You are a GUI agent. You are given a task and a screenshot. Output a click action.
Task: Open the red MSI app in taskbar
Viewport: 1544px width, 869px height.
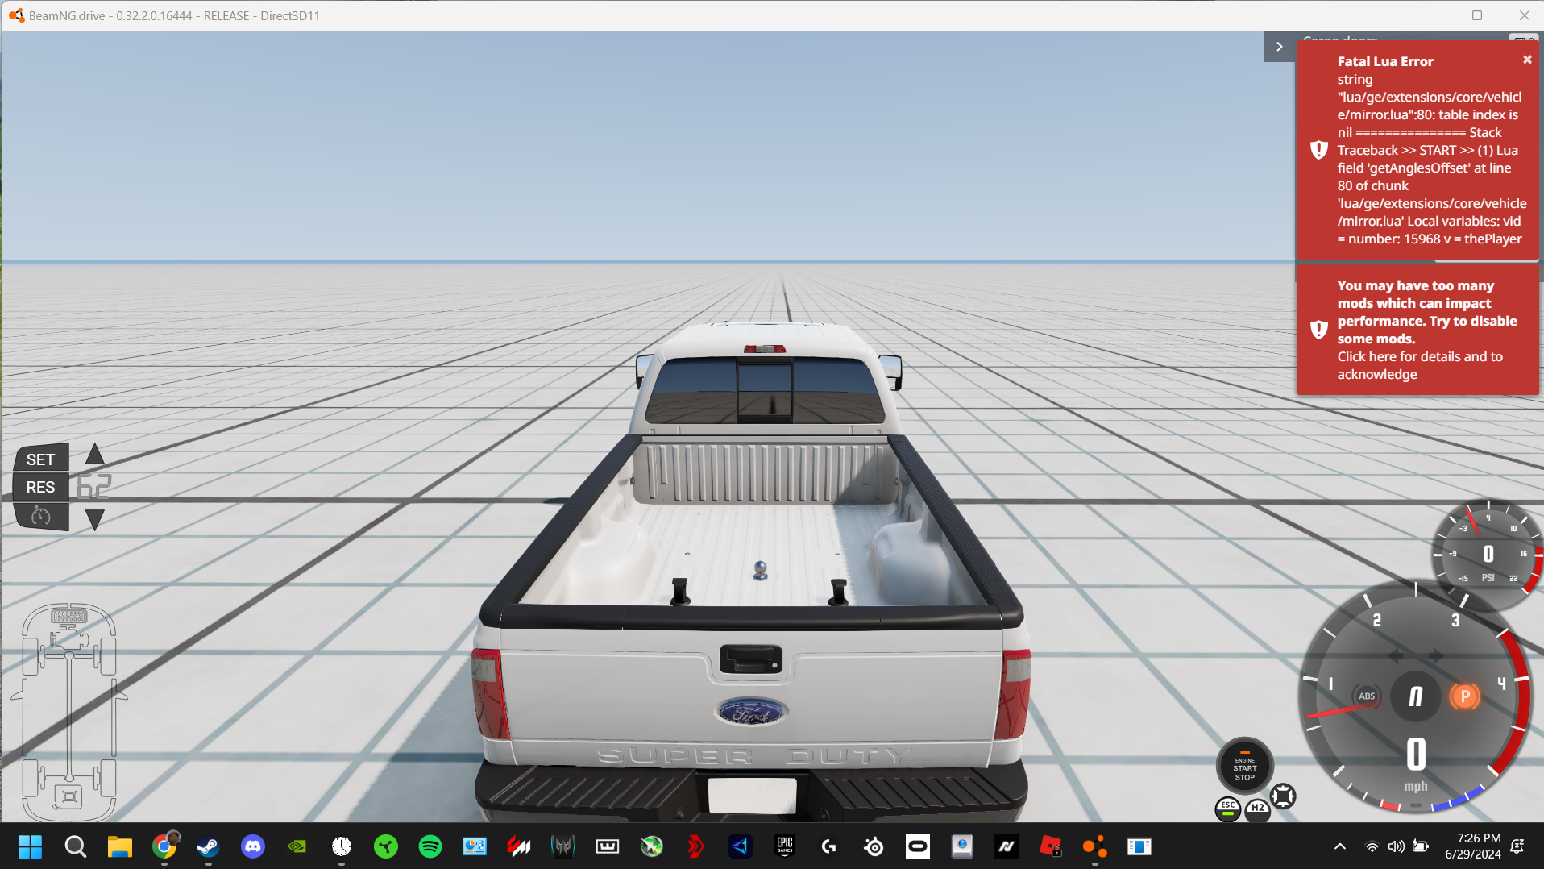click(519, 846)
